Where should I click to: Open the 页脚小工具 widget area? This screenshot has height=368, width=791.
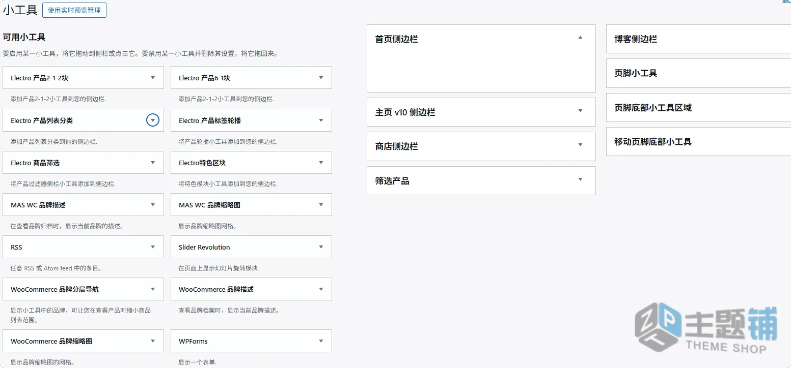coord(698,73)
